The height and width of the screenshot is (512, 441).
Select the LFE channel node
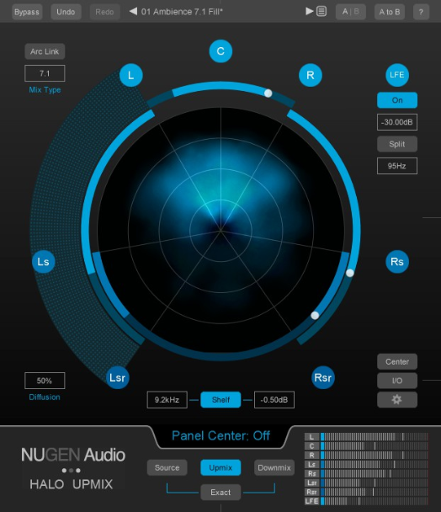[x=397, y=75]
